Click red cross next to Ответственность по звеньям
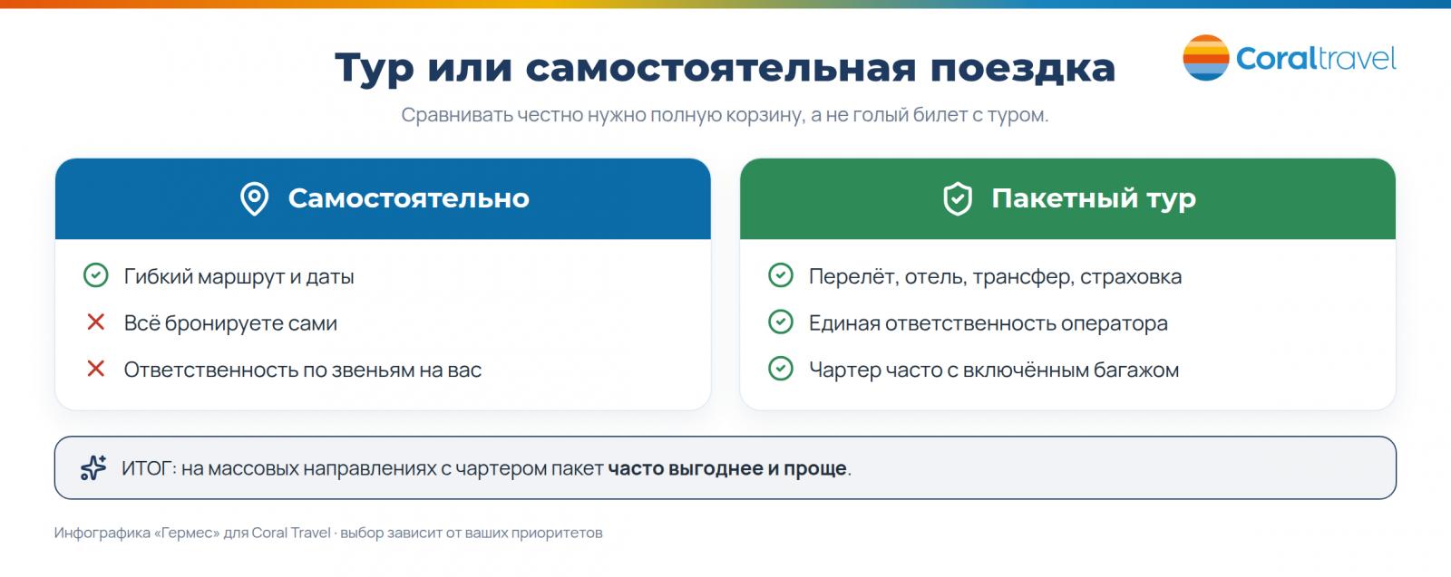Image resolution: width=1451 pixels, height=577 pixels. pos(96,369)
